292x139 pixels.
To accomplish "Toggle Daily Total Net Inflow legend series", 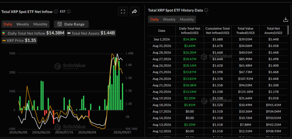I will coord(33,33).
